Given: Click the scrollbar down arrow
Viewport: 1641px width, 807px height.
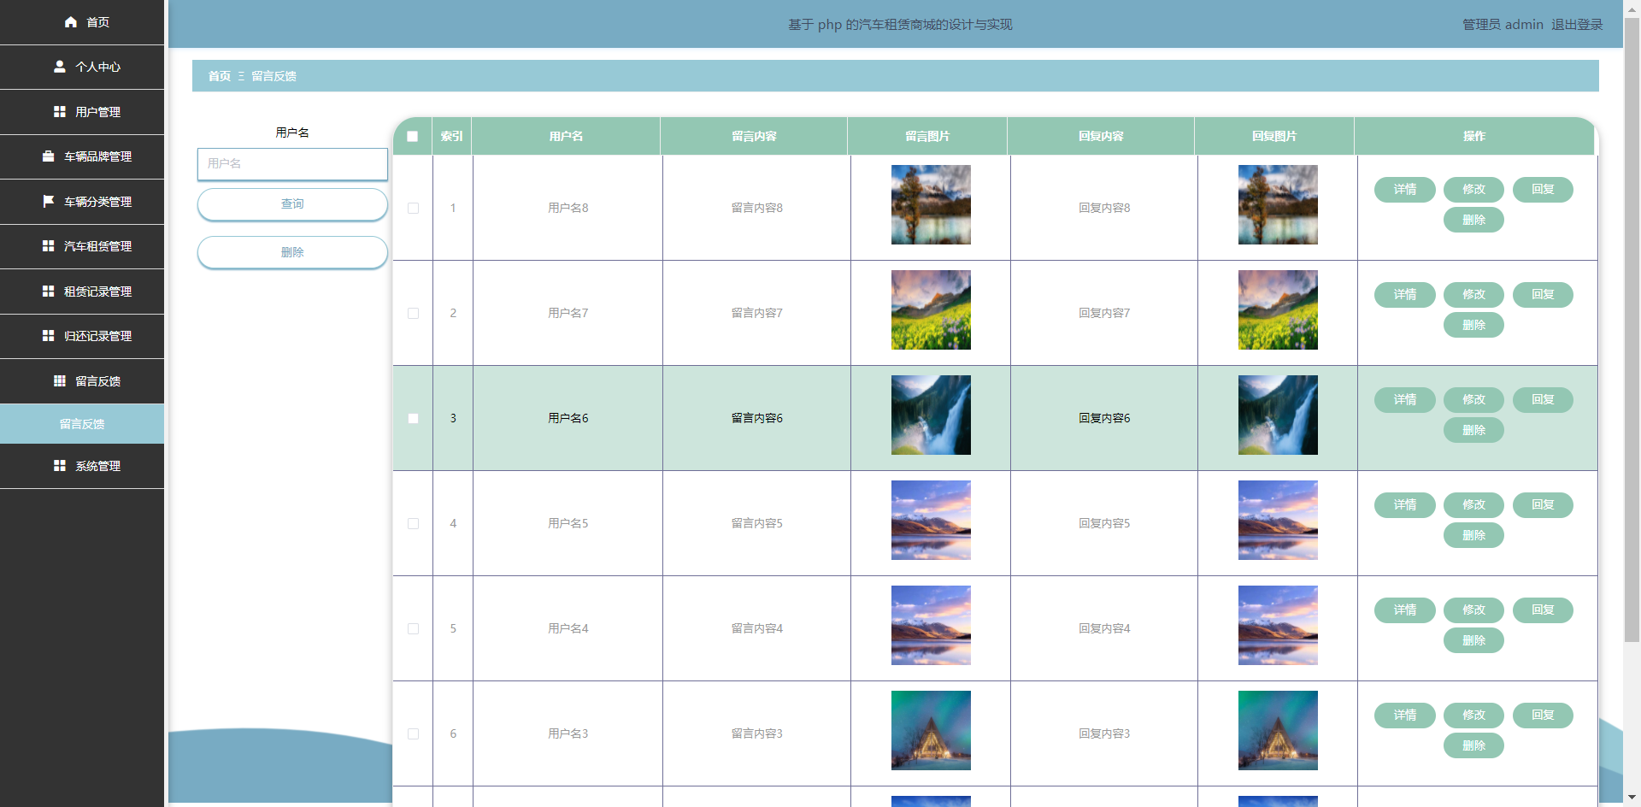Looking at the screenshot, I should [x=1632, y=798].
